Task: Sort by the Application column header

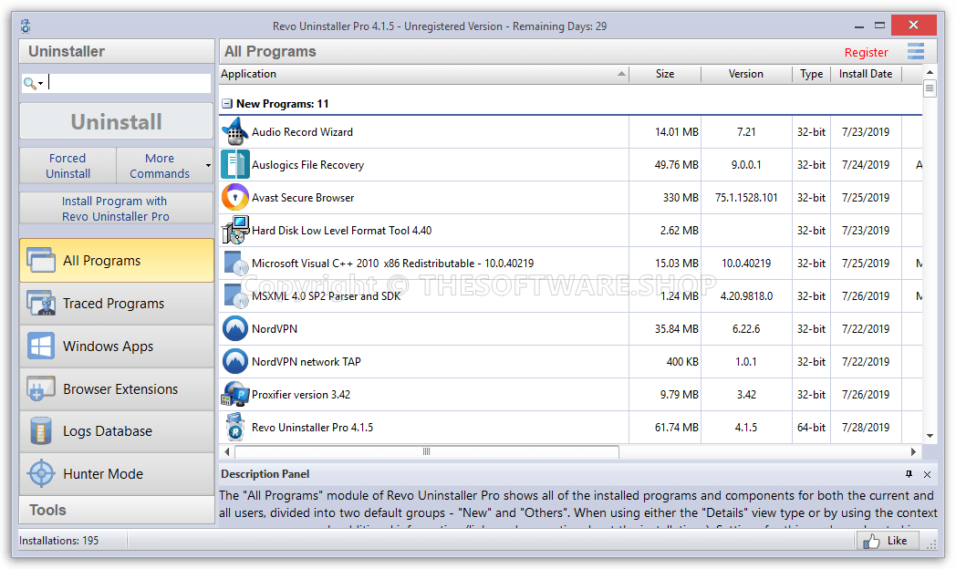Action: pos(424,74)
